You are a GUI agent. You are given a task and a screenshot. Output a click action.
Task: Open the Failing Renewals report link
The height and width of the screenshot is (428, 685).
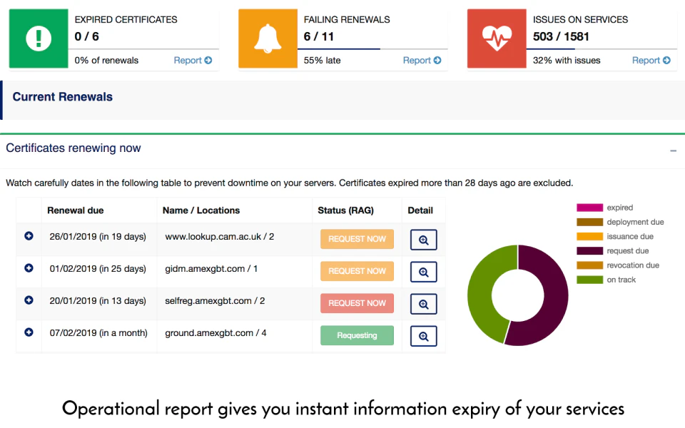pos(422,61)
